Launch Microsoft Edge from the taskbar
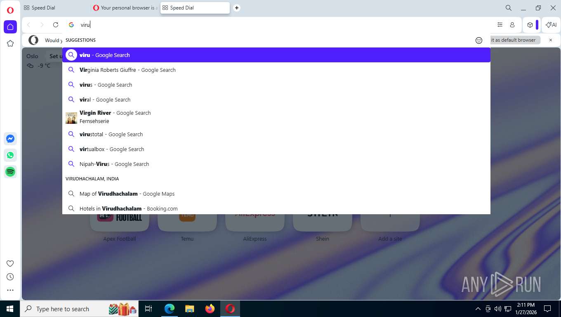The image size is (561, 317). click(x=170, y=309)
